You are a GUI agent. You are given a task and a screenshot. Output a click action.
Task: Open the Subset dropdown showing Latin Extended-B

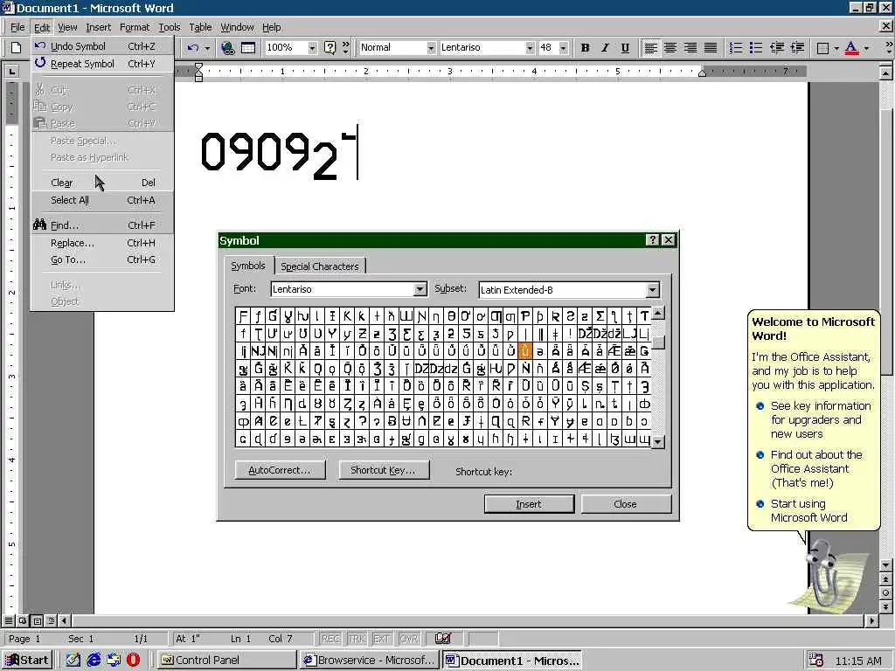(652, 290)
